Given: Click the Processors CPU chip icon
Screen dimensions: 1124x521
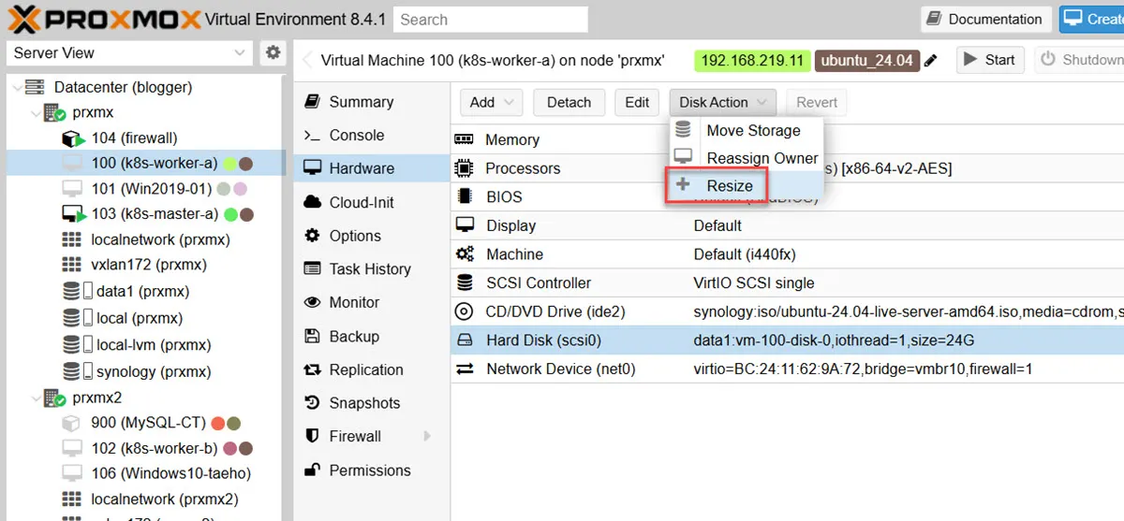Looking at the screenshot, I should coord(464,168).
